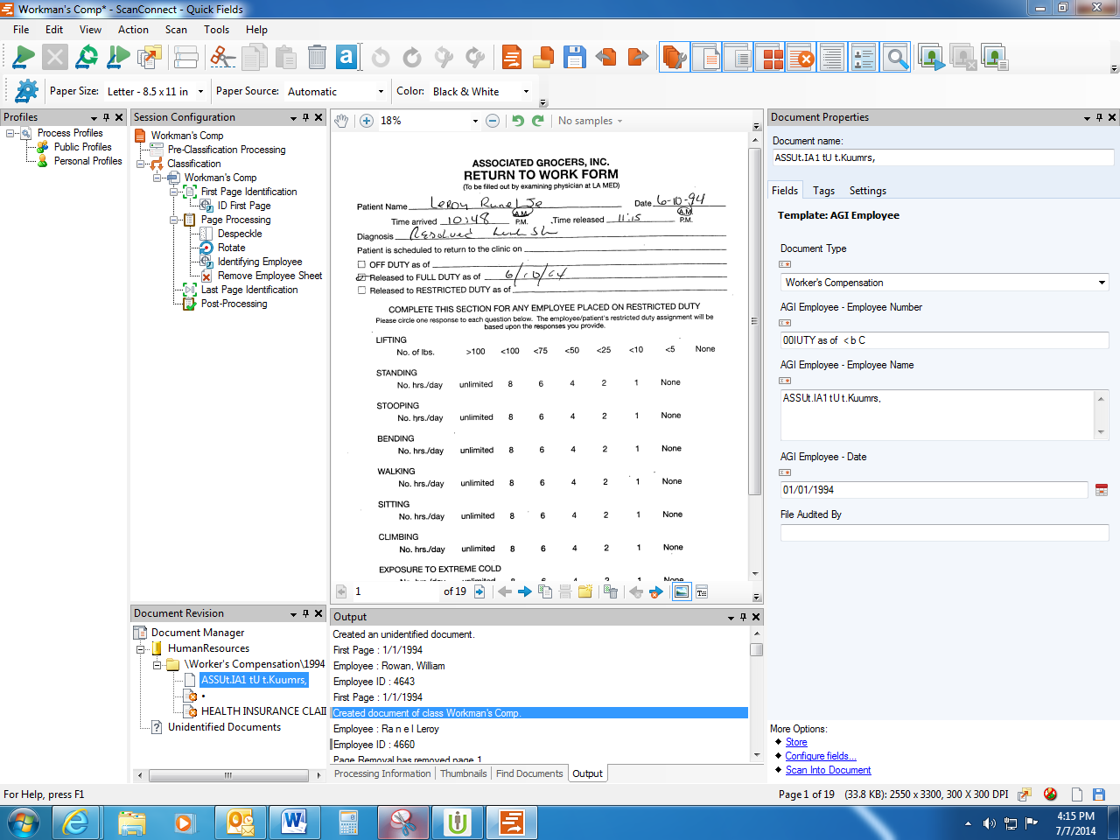Open the Scan menu
The height and width of the screenshot is (840, 1120).
click(x=176, y=30)
